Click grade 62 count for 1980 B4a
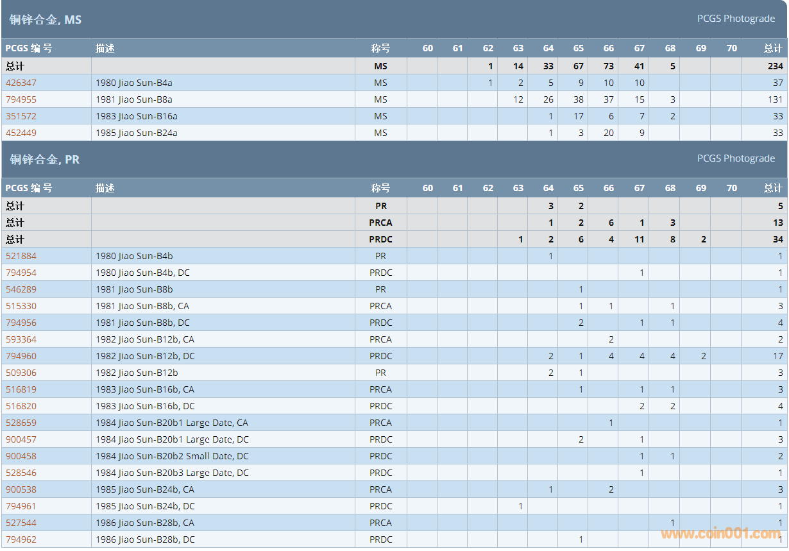789x551 pixels. (x=490, y=83)
